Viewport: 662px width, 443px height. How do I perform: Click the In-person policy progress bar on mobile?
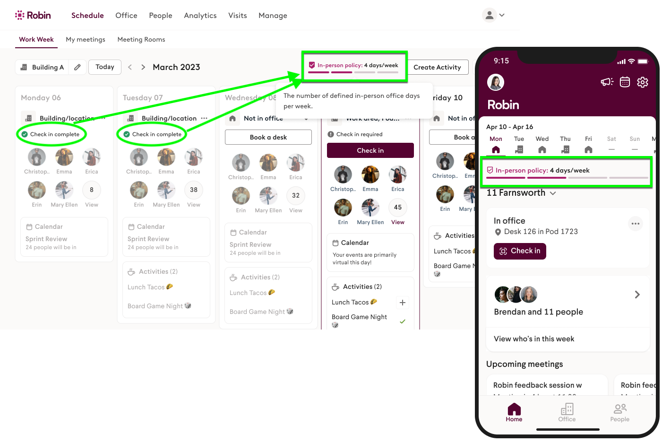567,178
